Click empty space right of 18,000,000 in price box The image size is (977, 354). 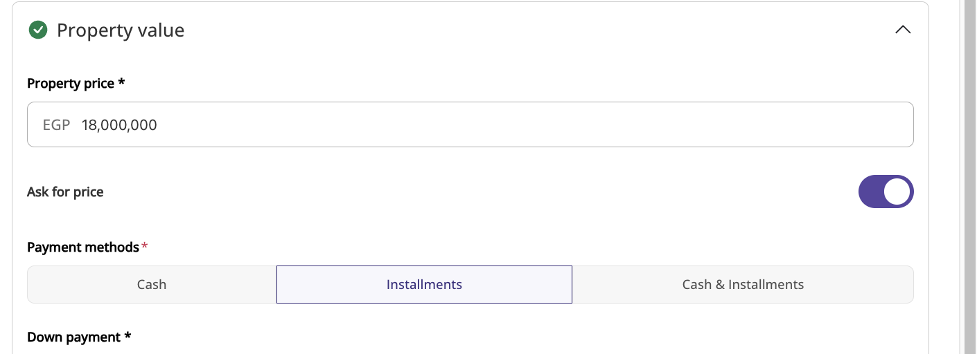(x=534, y=125)
